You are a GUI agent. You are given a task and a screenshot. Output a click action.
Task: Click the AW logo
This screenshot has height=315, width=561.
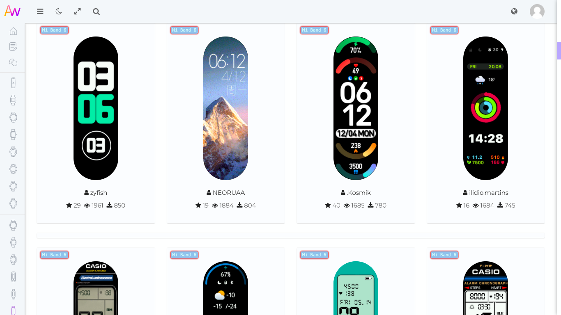click(12, 11)
